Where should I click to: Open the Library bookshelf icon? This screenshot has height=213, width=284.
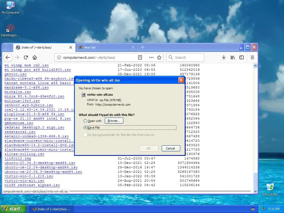point(233,58)
